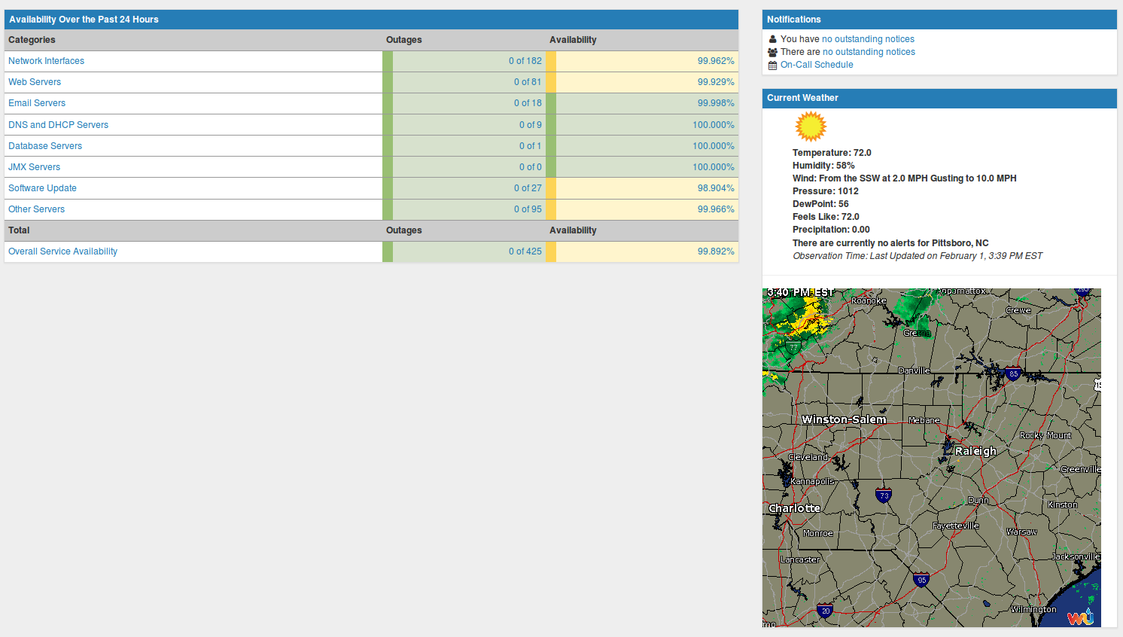
Task: Click the calendar icon for On-Call Schedule
Action: tap(772, 66)
